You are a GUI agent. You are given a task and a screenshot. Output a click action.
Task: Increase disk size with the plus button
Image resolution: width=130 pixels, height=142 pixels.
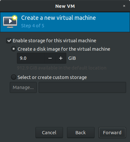tap(61, 58)
